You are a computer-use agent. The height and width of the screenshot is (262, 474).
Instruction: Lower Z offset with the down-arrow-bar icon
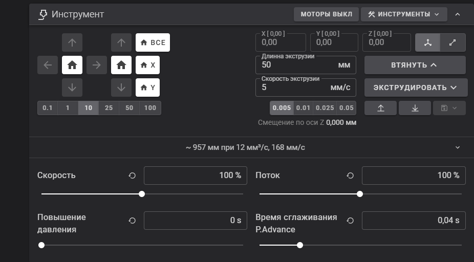pos(415,108)
